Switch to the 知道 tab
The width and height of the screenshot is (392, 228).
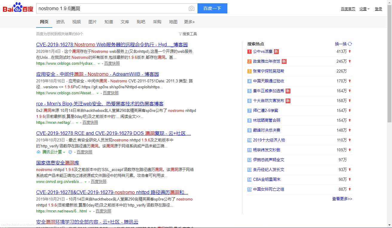(x=109, y=22)
